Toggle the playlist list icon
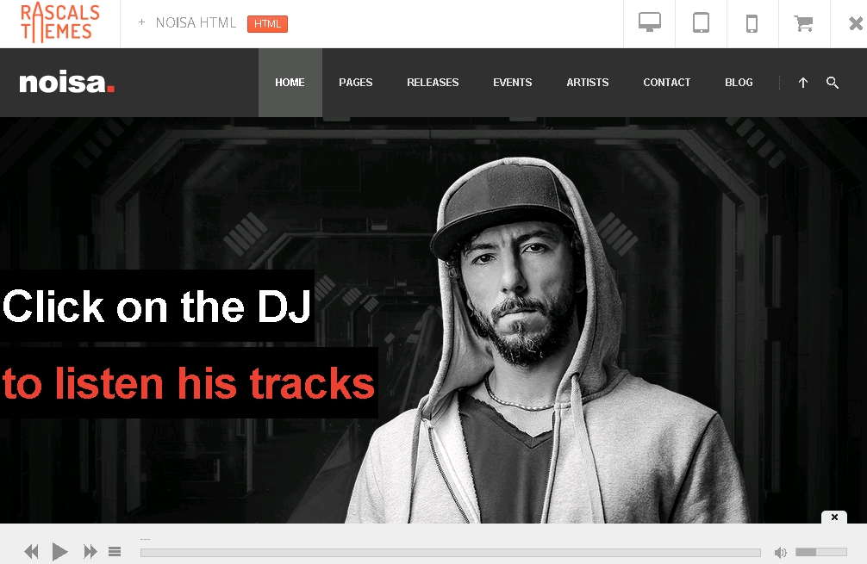 click(115, 551)
